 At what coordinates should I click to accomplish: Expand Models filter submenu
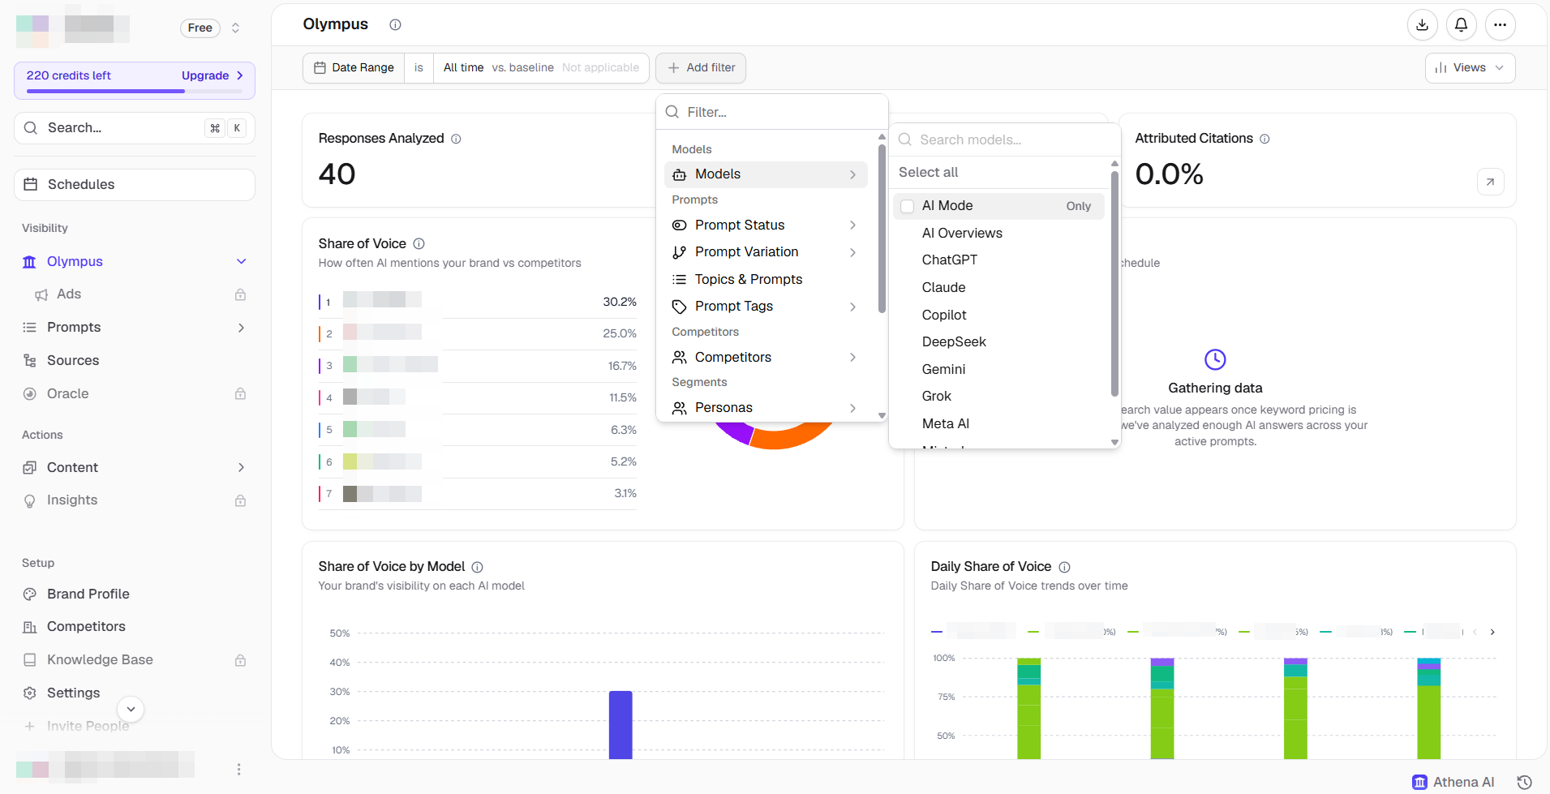click(x=766, y=174)
